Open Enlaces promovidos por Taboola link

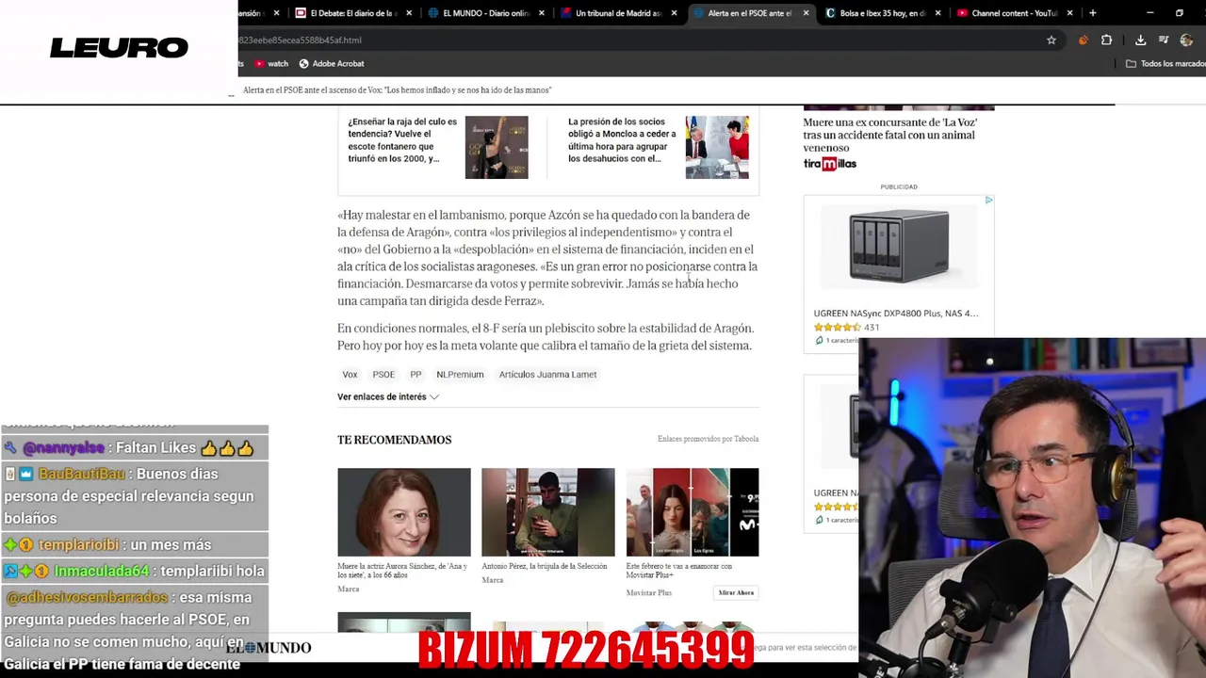(708, 439)
